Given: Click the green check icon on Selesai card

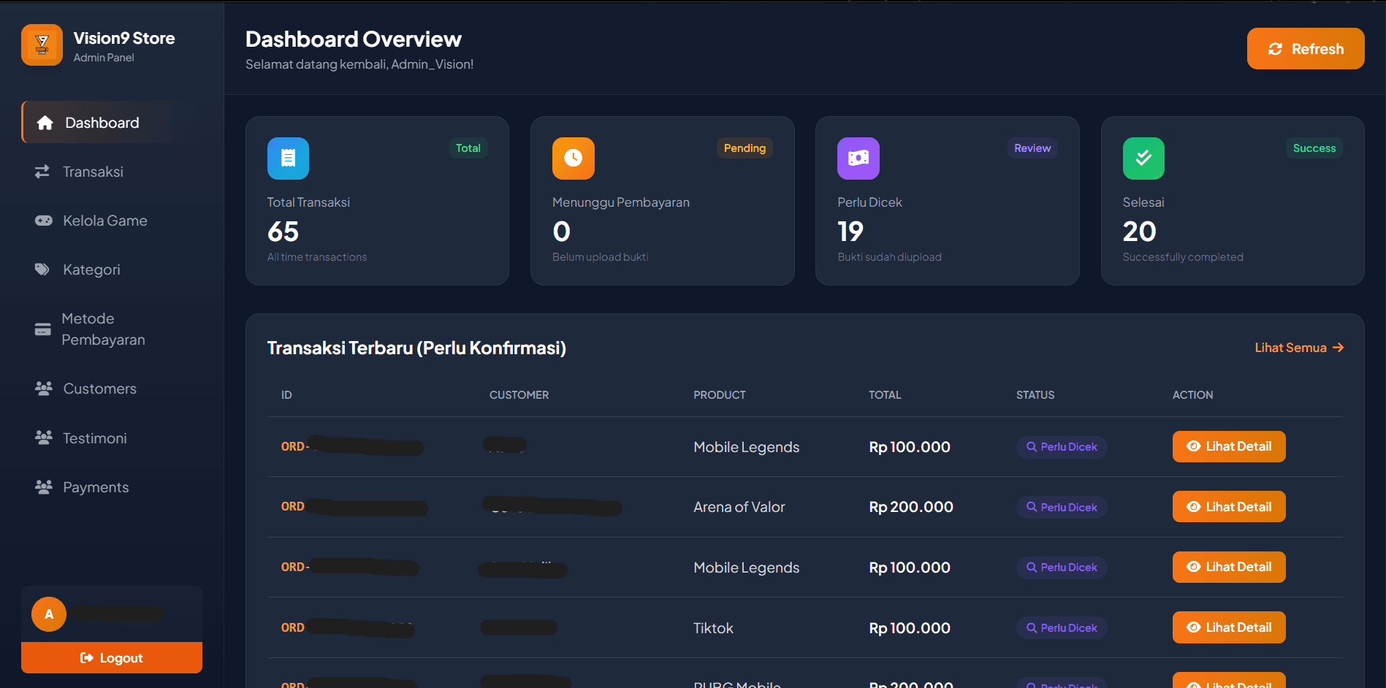Looking at the screenshot, I should 1143,158.
